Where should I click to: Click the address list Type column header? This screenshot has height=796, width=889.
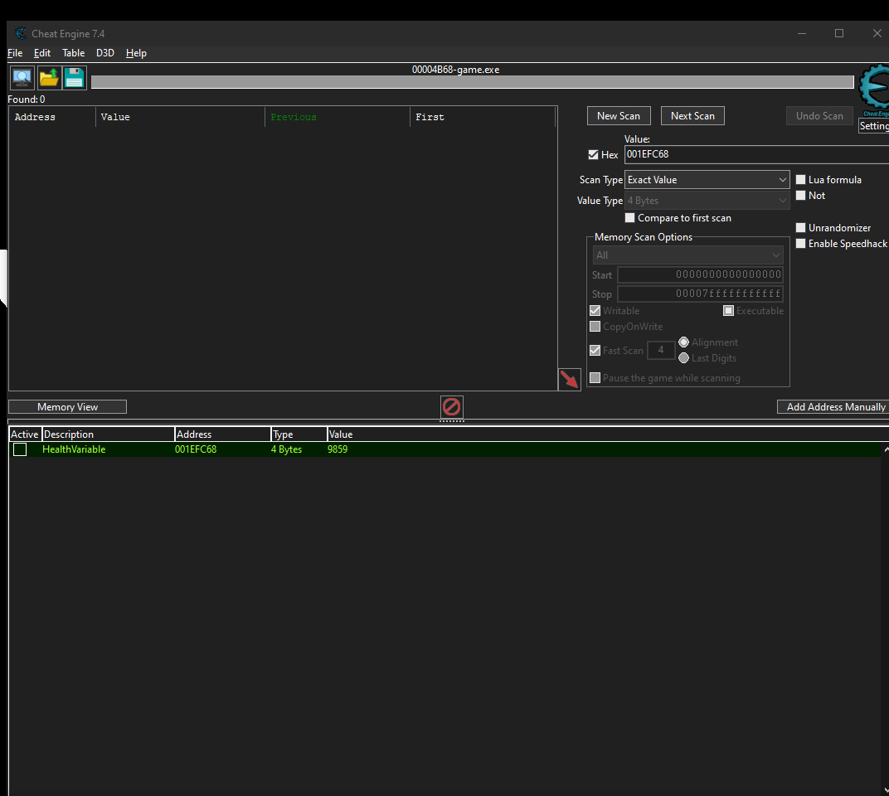[299, 434]
